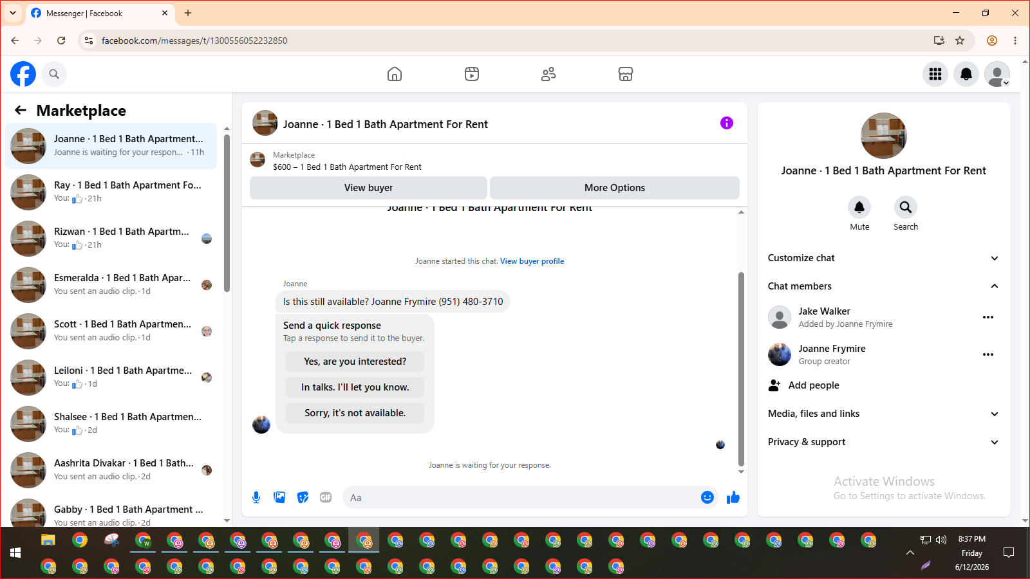Tap 'Yes, are you interested?' quick response

pyautogui.click(x=355, y=362)
